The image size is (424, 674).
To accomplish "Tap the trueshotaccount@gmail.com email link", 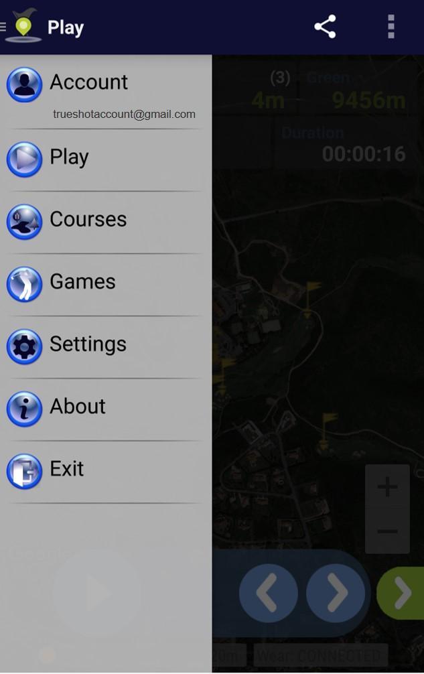I will coord(124,114).
